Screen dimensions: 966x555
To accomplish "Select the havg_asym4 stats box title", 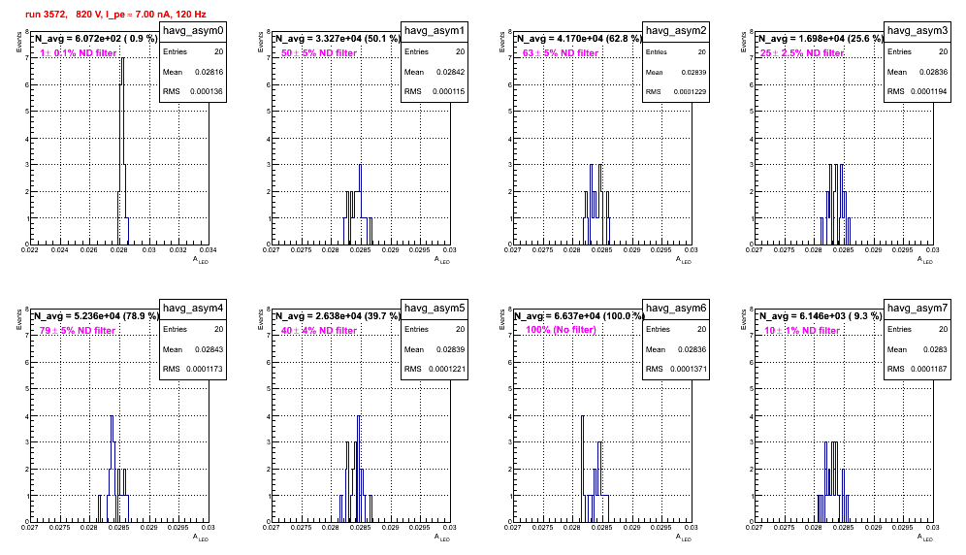I will tap(193, 309).
